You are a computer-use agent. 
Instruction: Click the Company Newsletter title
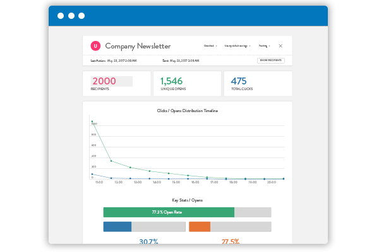[x=138, y=46]
